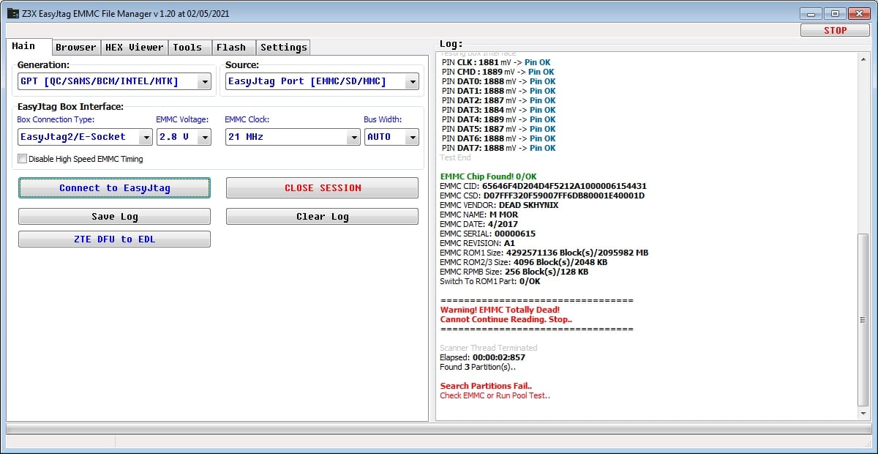
Task: Click 'Warning! EMMC Totally Dead!' message
Action: click(500, 310)
